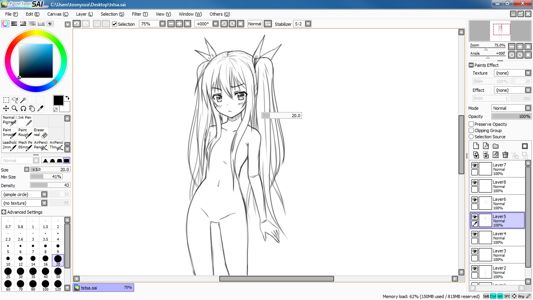533x300 pixels.
Task: Choose the Leadholder 2mm pencil
Action: click(9, 146)
